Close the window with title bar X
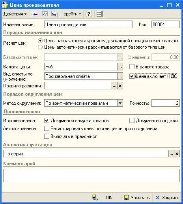This screenshot has width=183, height=204. pos(177,5)
